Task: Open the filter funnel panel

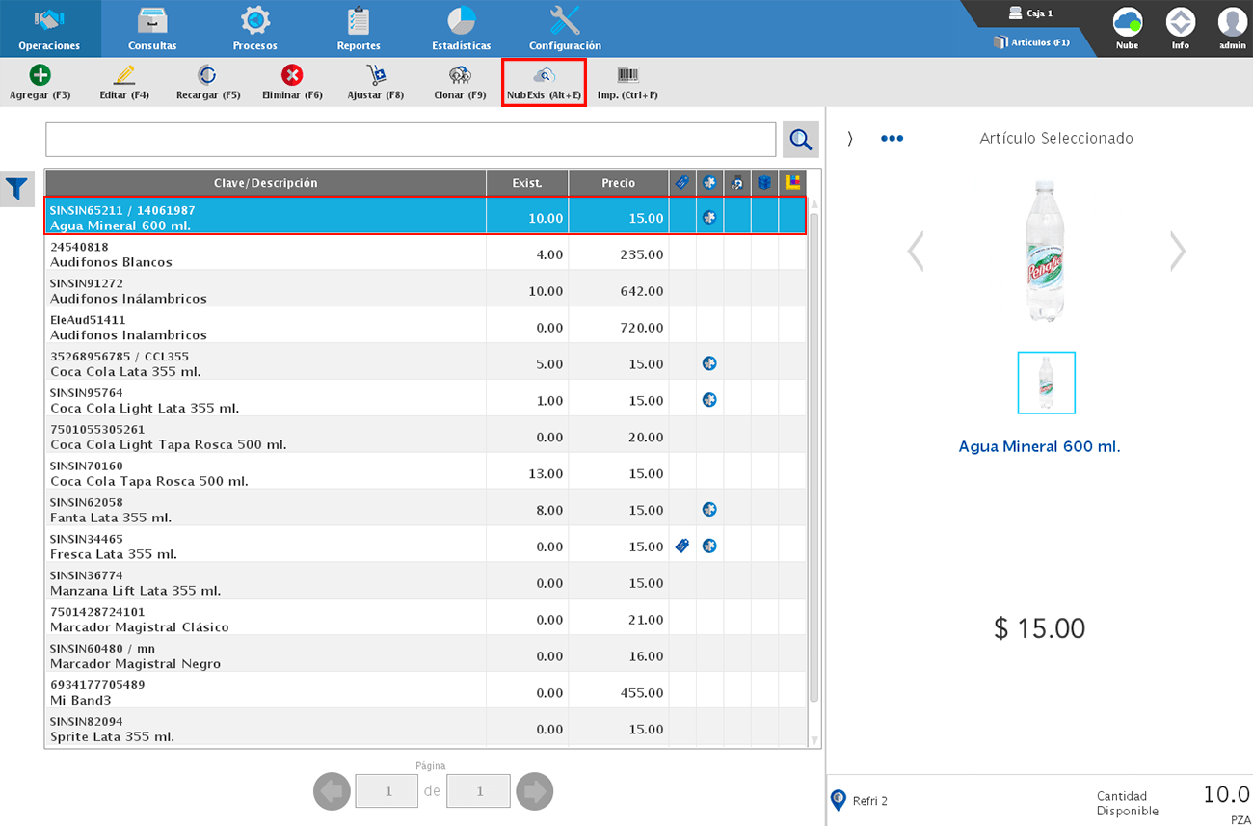Action: (17, 189)
